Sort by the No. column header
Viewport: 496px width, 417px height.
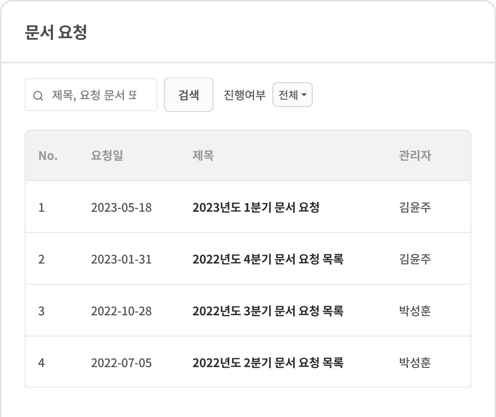click(x=48, y=156)
